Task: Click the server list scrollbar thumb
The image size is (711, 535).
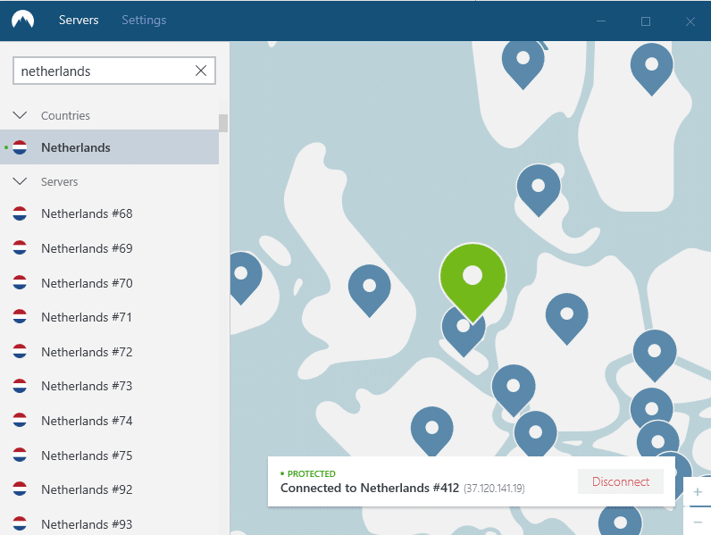Action: pyautogui.click(x=223, y=123)
